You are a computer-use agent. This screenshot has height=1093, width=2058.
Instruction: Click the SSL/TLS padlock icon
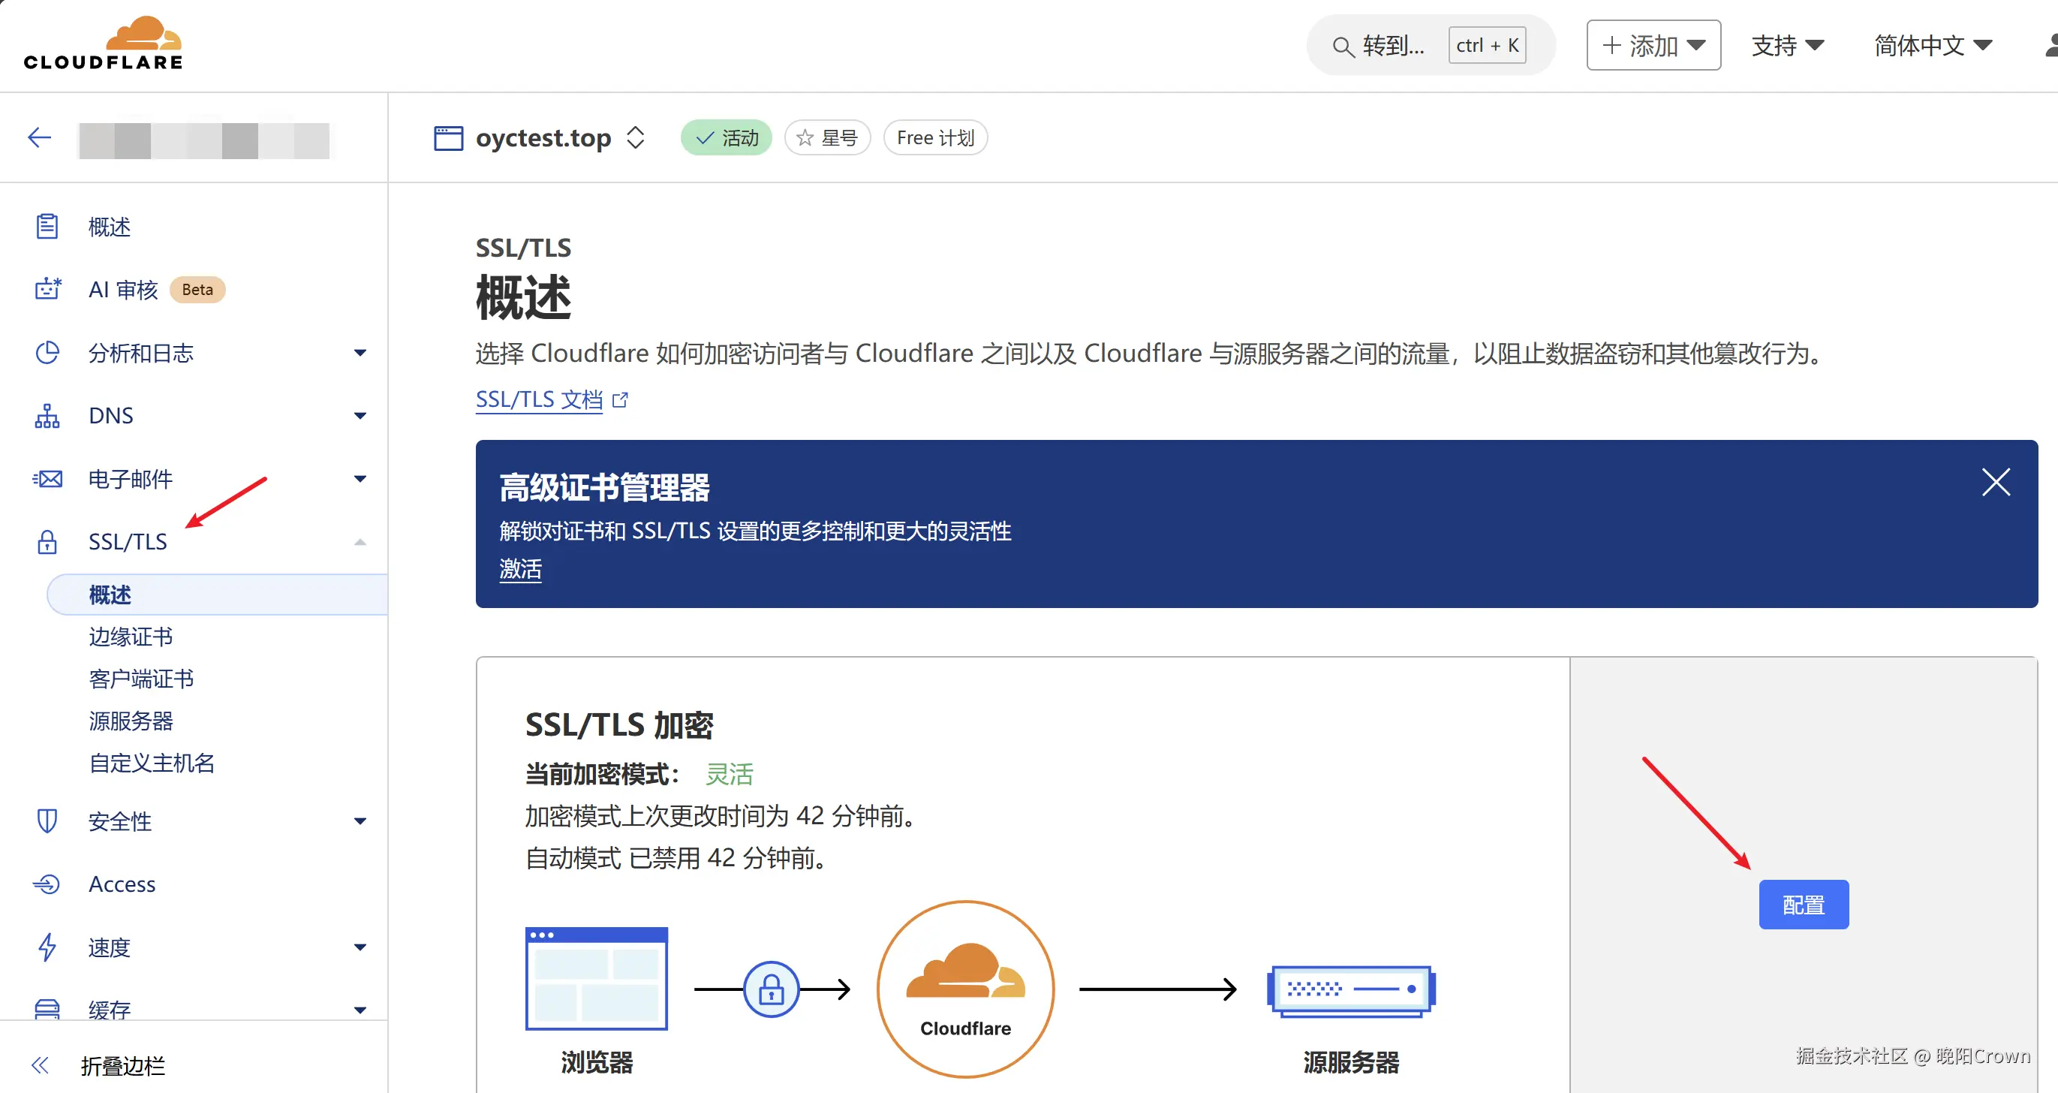(47, 542)
